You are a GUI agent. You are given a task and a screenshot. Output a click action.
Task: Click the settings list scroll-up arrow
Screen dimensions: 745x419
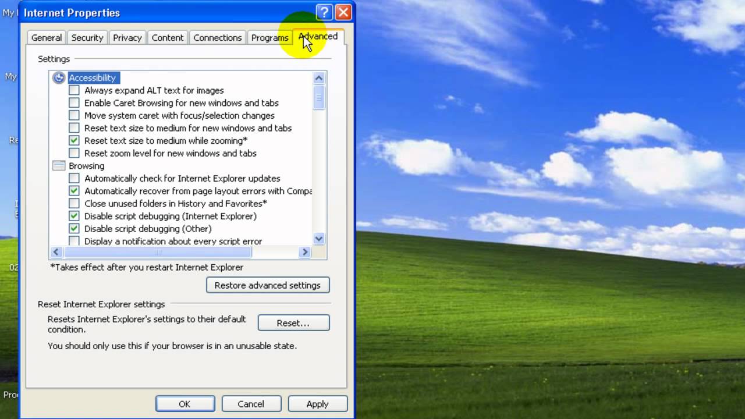319,78
